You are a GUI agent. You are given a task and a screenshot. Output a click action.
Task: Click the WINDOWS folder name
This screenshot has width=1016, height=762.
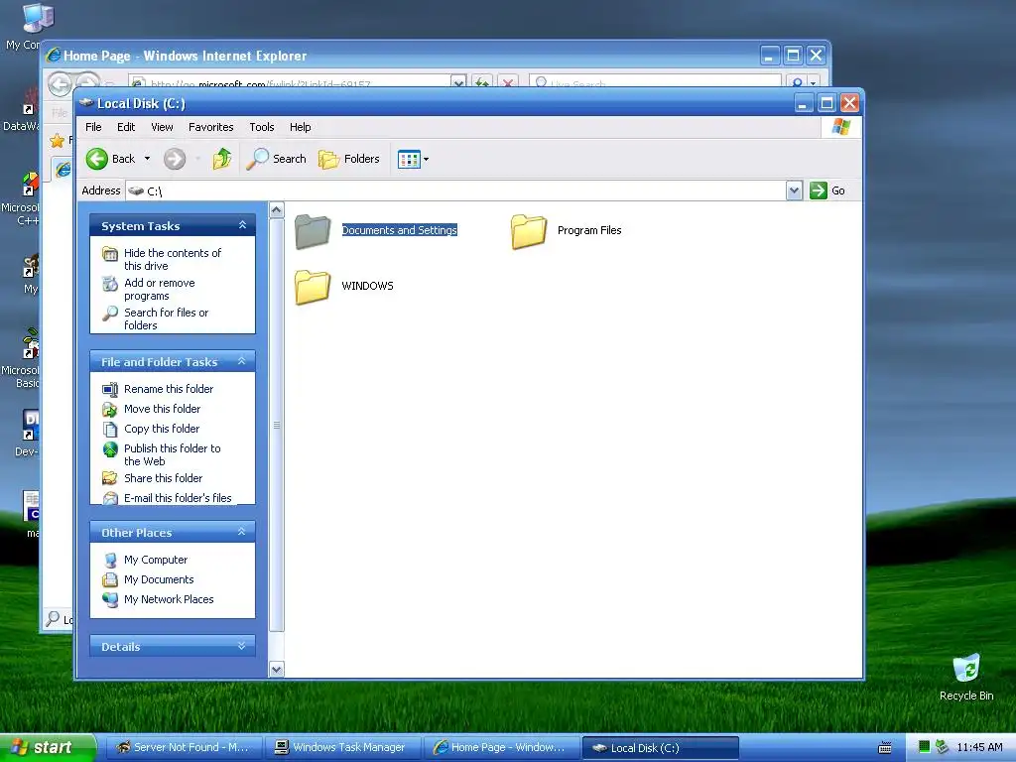click(367, 286)
